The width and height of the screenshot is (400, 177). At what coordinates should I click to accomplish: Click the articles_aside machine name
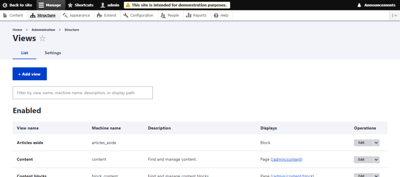point(104,143)
